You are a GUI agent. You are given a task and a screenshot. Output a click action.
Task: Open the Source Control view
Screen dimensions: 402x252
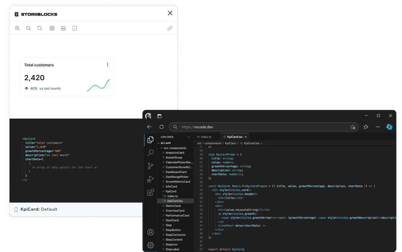click(x=150, y=166)
